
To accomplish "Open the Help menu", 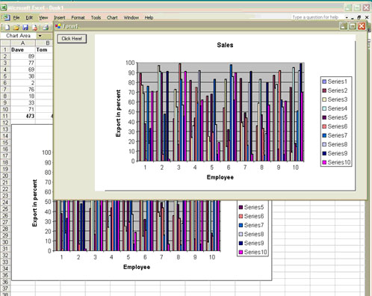I will tap(149, 18).
